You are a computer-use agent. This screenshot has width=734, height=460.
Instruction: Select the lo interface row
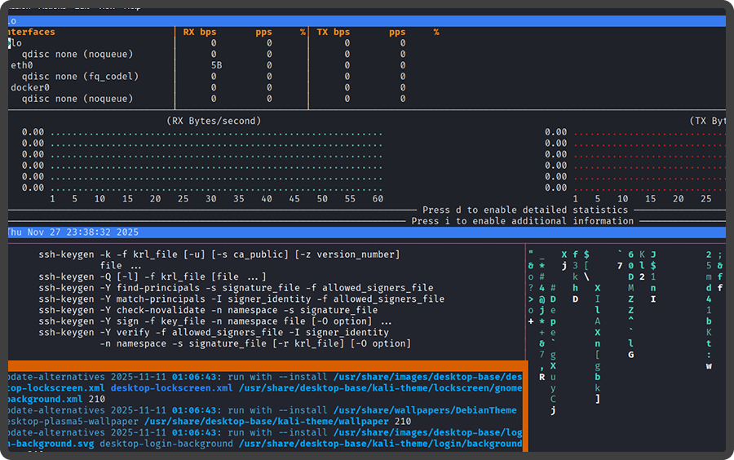[16, 43]
